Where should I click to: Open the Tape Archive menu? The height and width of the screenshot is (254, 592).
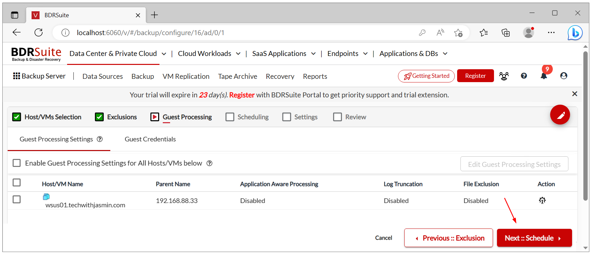238,76
